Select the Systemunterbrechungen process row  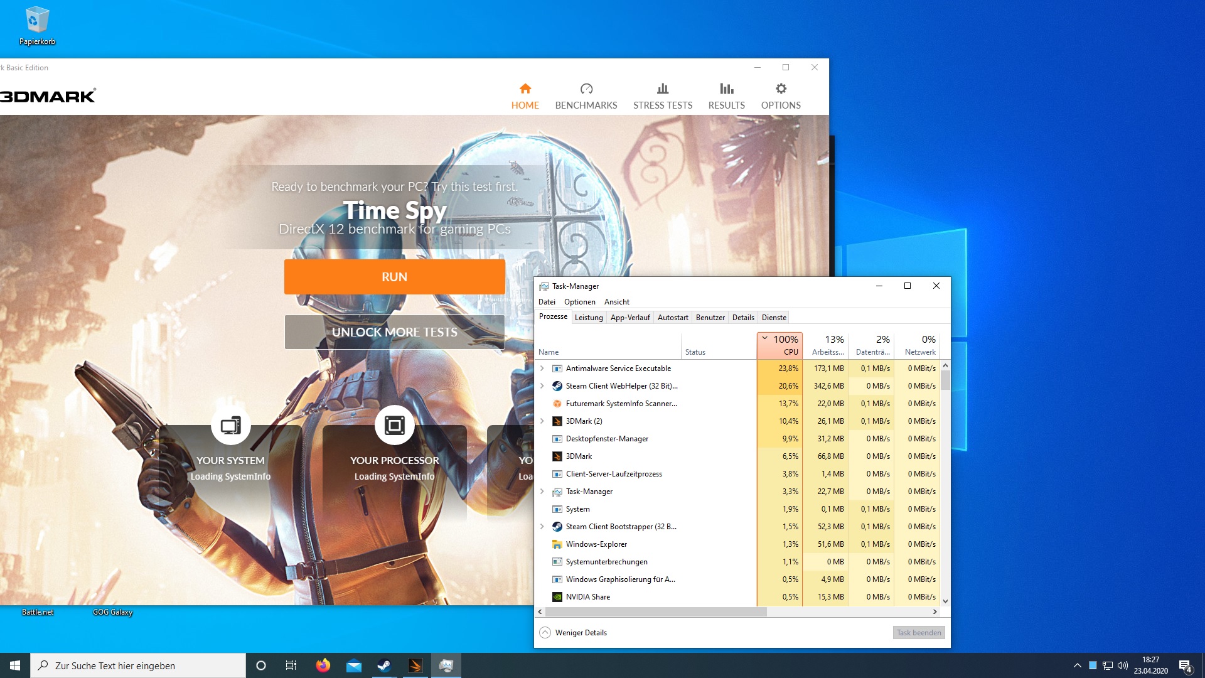pyautogui.click(x=737, y=562)
